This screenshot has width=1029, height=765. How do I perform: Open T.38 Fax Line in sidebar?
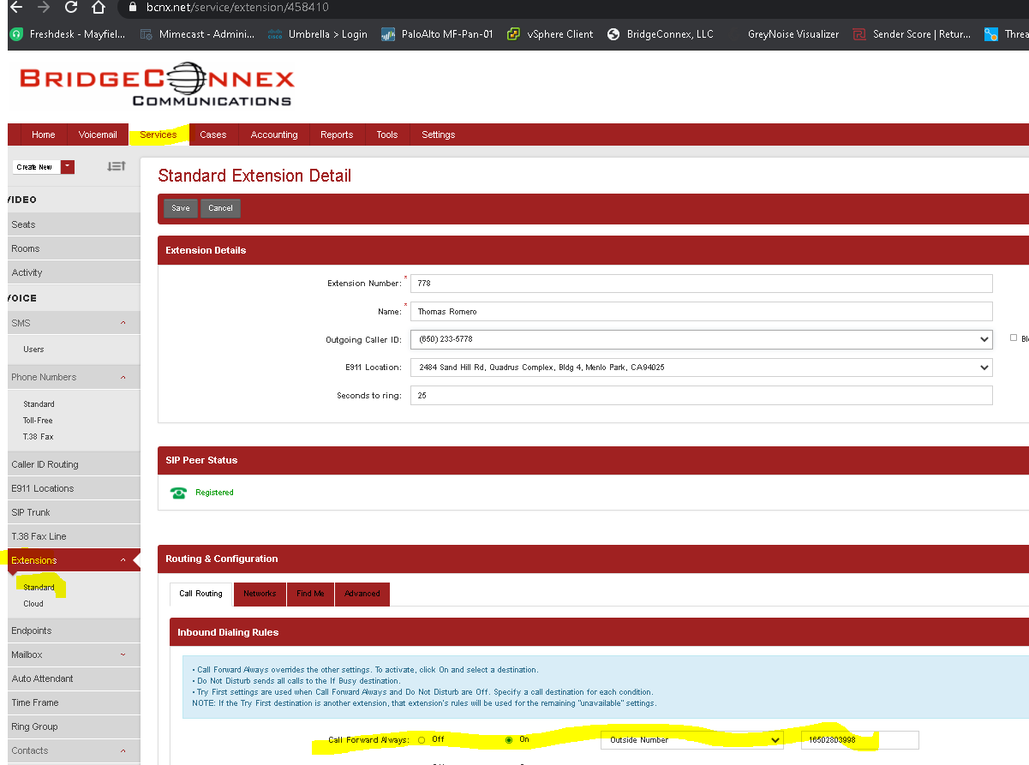[x=73, y=536]
